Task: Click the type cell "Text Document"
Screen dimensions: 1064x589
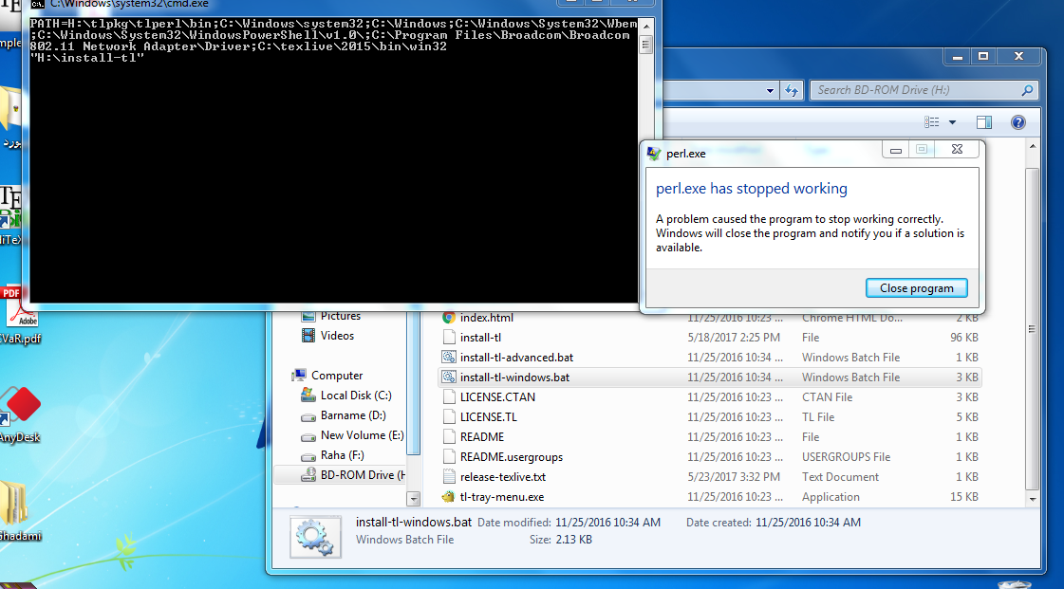Action: tap(840, 477)
